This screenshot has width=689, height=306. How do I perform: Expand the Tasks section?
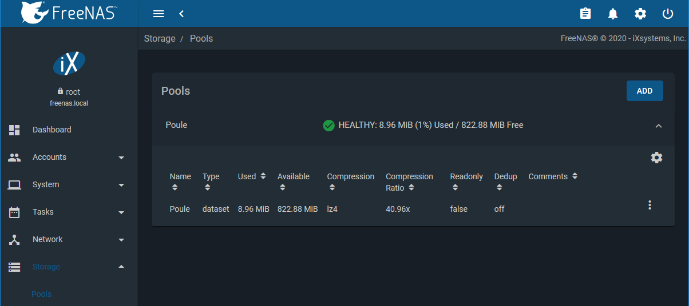click(x=69, y=212)
